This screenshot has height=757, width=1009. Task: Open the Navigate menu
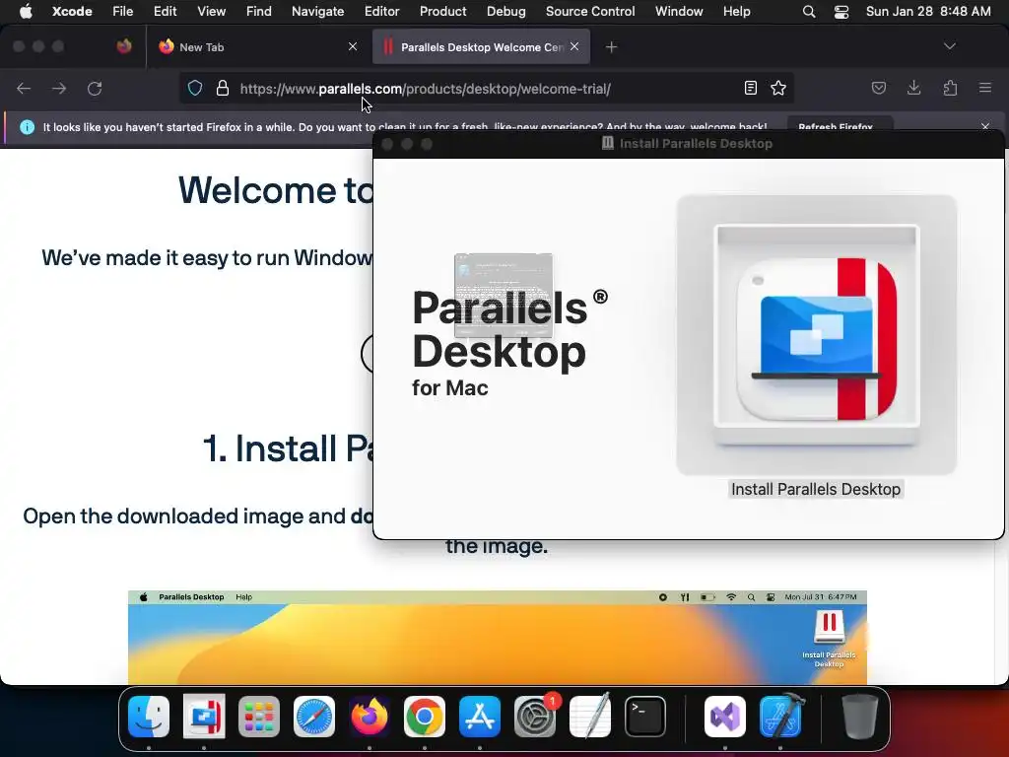[x=318, y=12]
